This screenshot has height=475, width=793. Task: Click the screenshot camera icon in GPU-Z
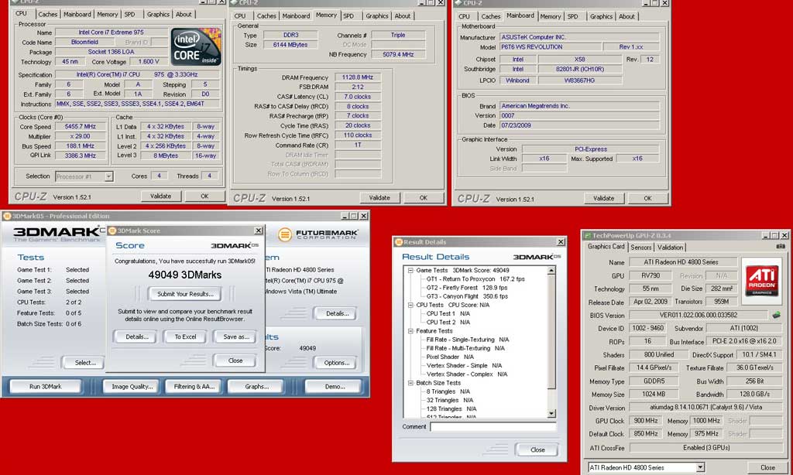[x=781, y=247]
